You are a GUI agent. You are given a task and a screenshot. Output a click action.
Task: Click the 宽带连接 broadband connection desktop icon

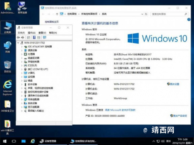click(22, 7)
